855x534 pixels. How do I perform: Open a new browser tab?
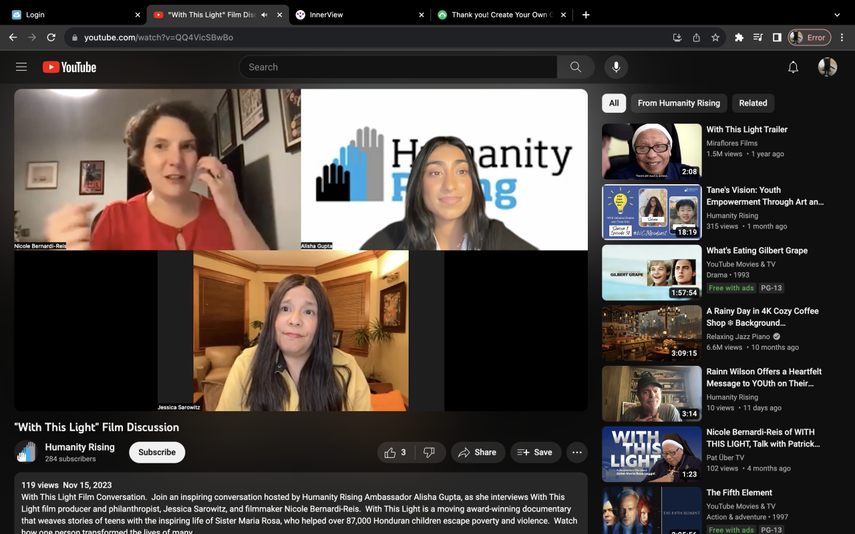click(586, 15)
